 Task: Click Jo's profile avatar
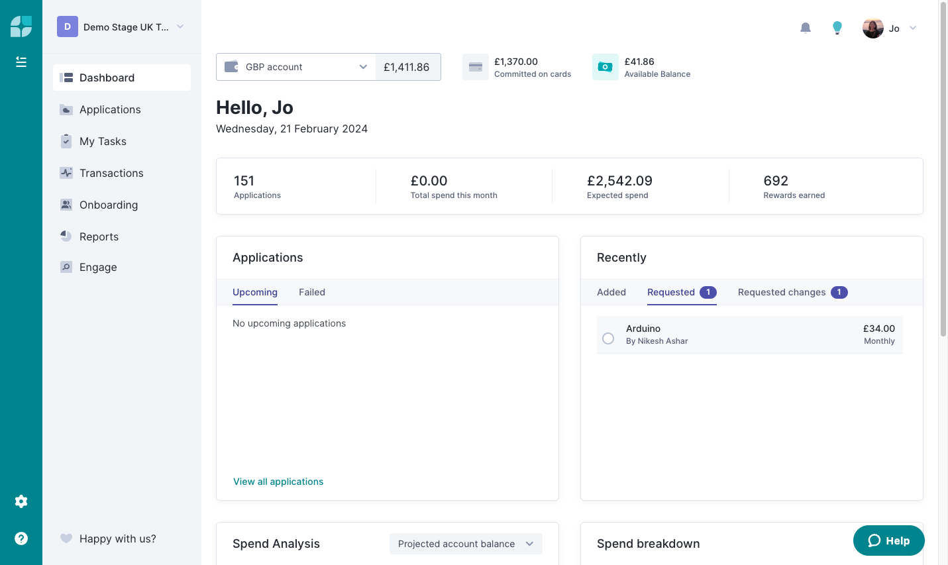click(x=873, y=28)
